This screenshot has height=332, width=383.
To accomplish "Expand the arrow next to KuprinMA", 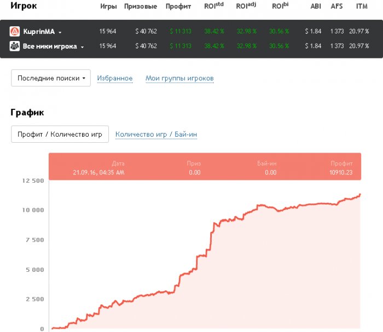I will [60, 32].
